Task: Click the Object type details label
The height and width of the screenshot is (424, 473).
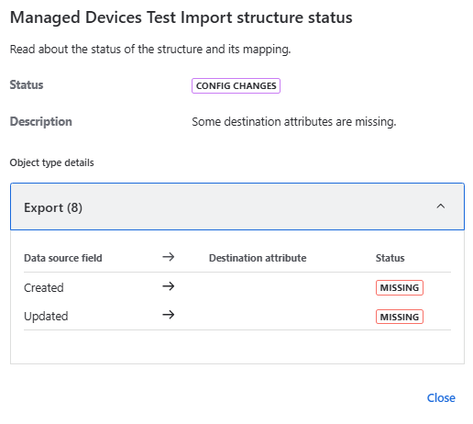Action: click(51, 162)
